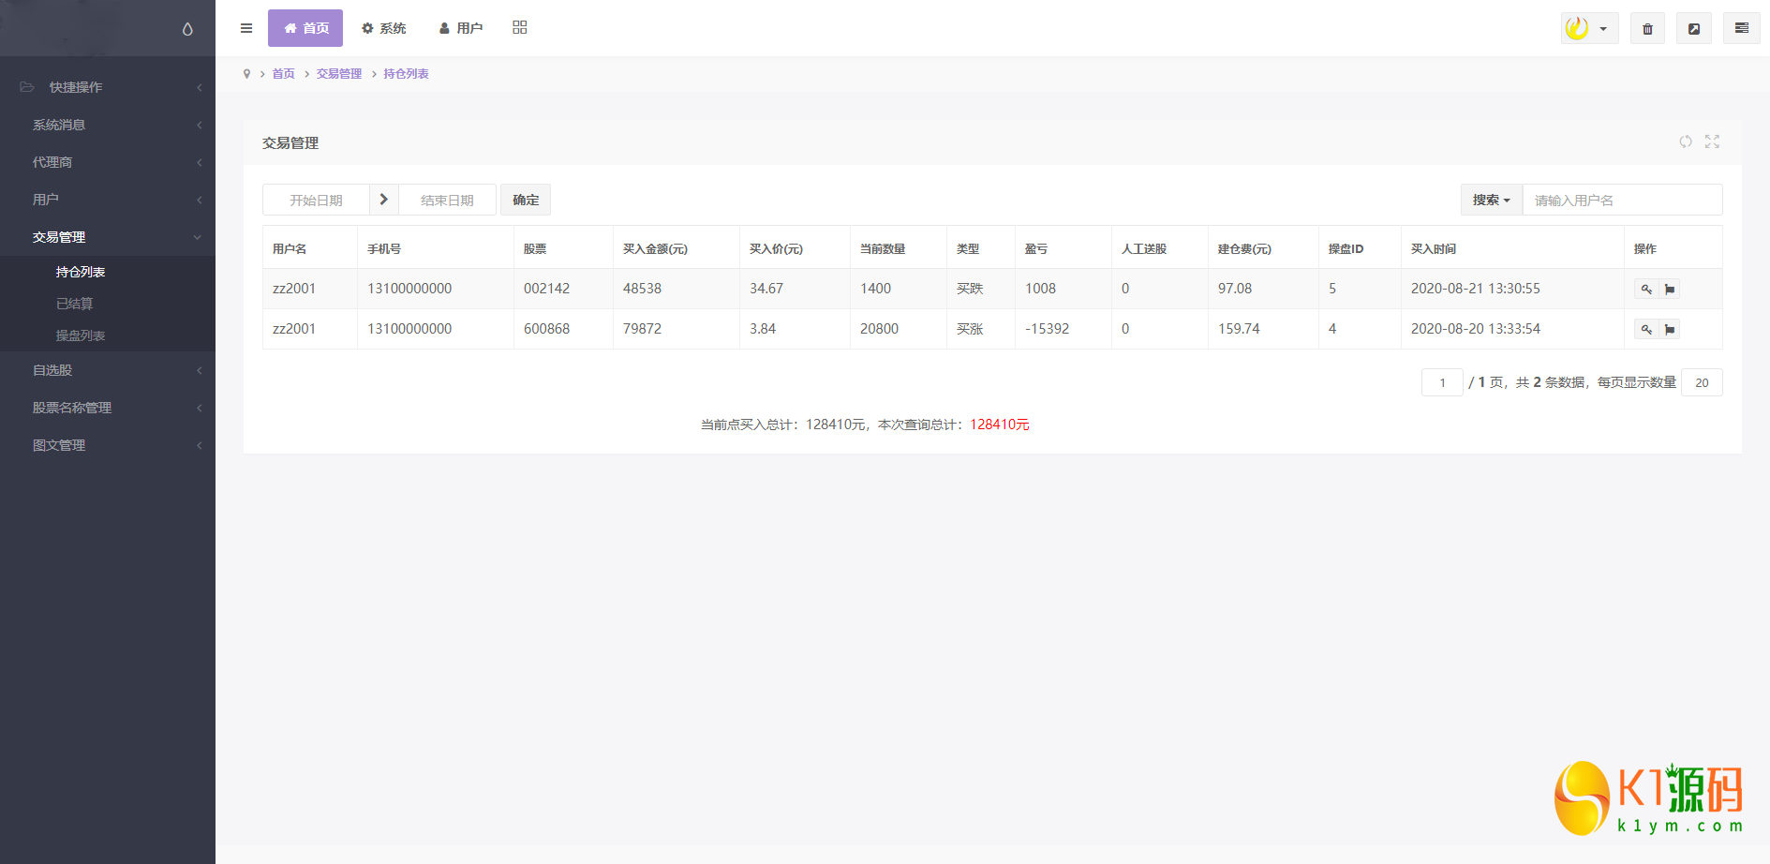Click the external link icon in top bar
1770x864 pixels.
point(1694,29)
